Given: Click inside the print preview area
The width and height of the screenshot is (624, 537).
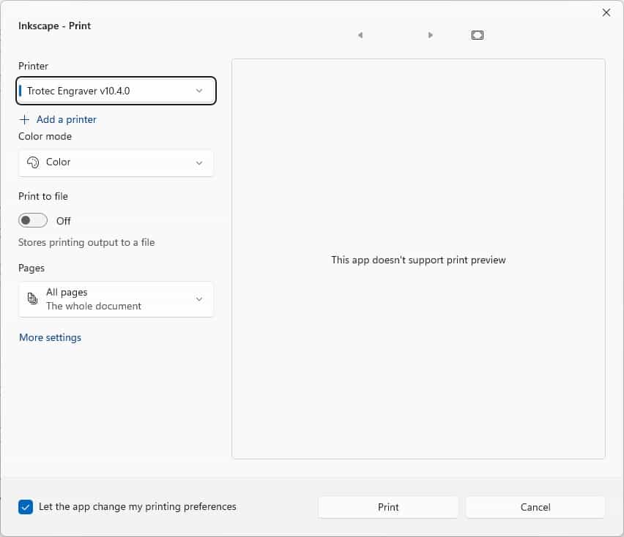Looking at the screenshot, I should click(x=418, y=259).
